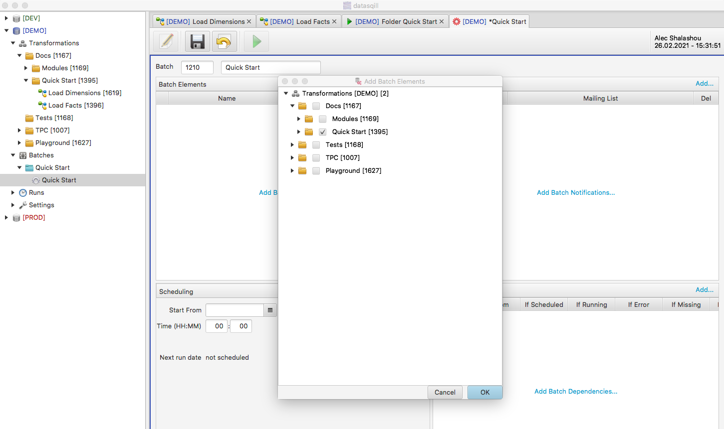This screenshot has height=429, width=724.
Task: Click the Settings wrench icon in sidebar
Action: pos(23,205)
